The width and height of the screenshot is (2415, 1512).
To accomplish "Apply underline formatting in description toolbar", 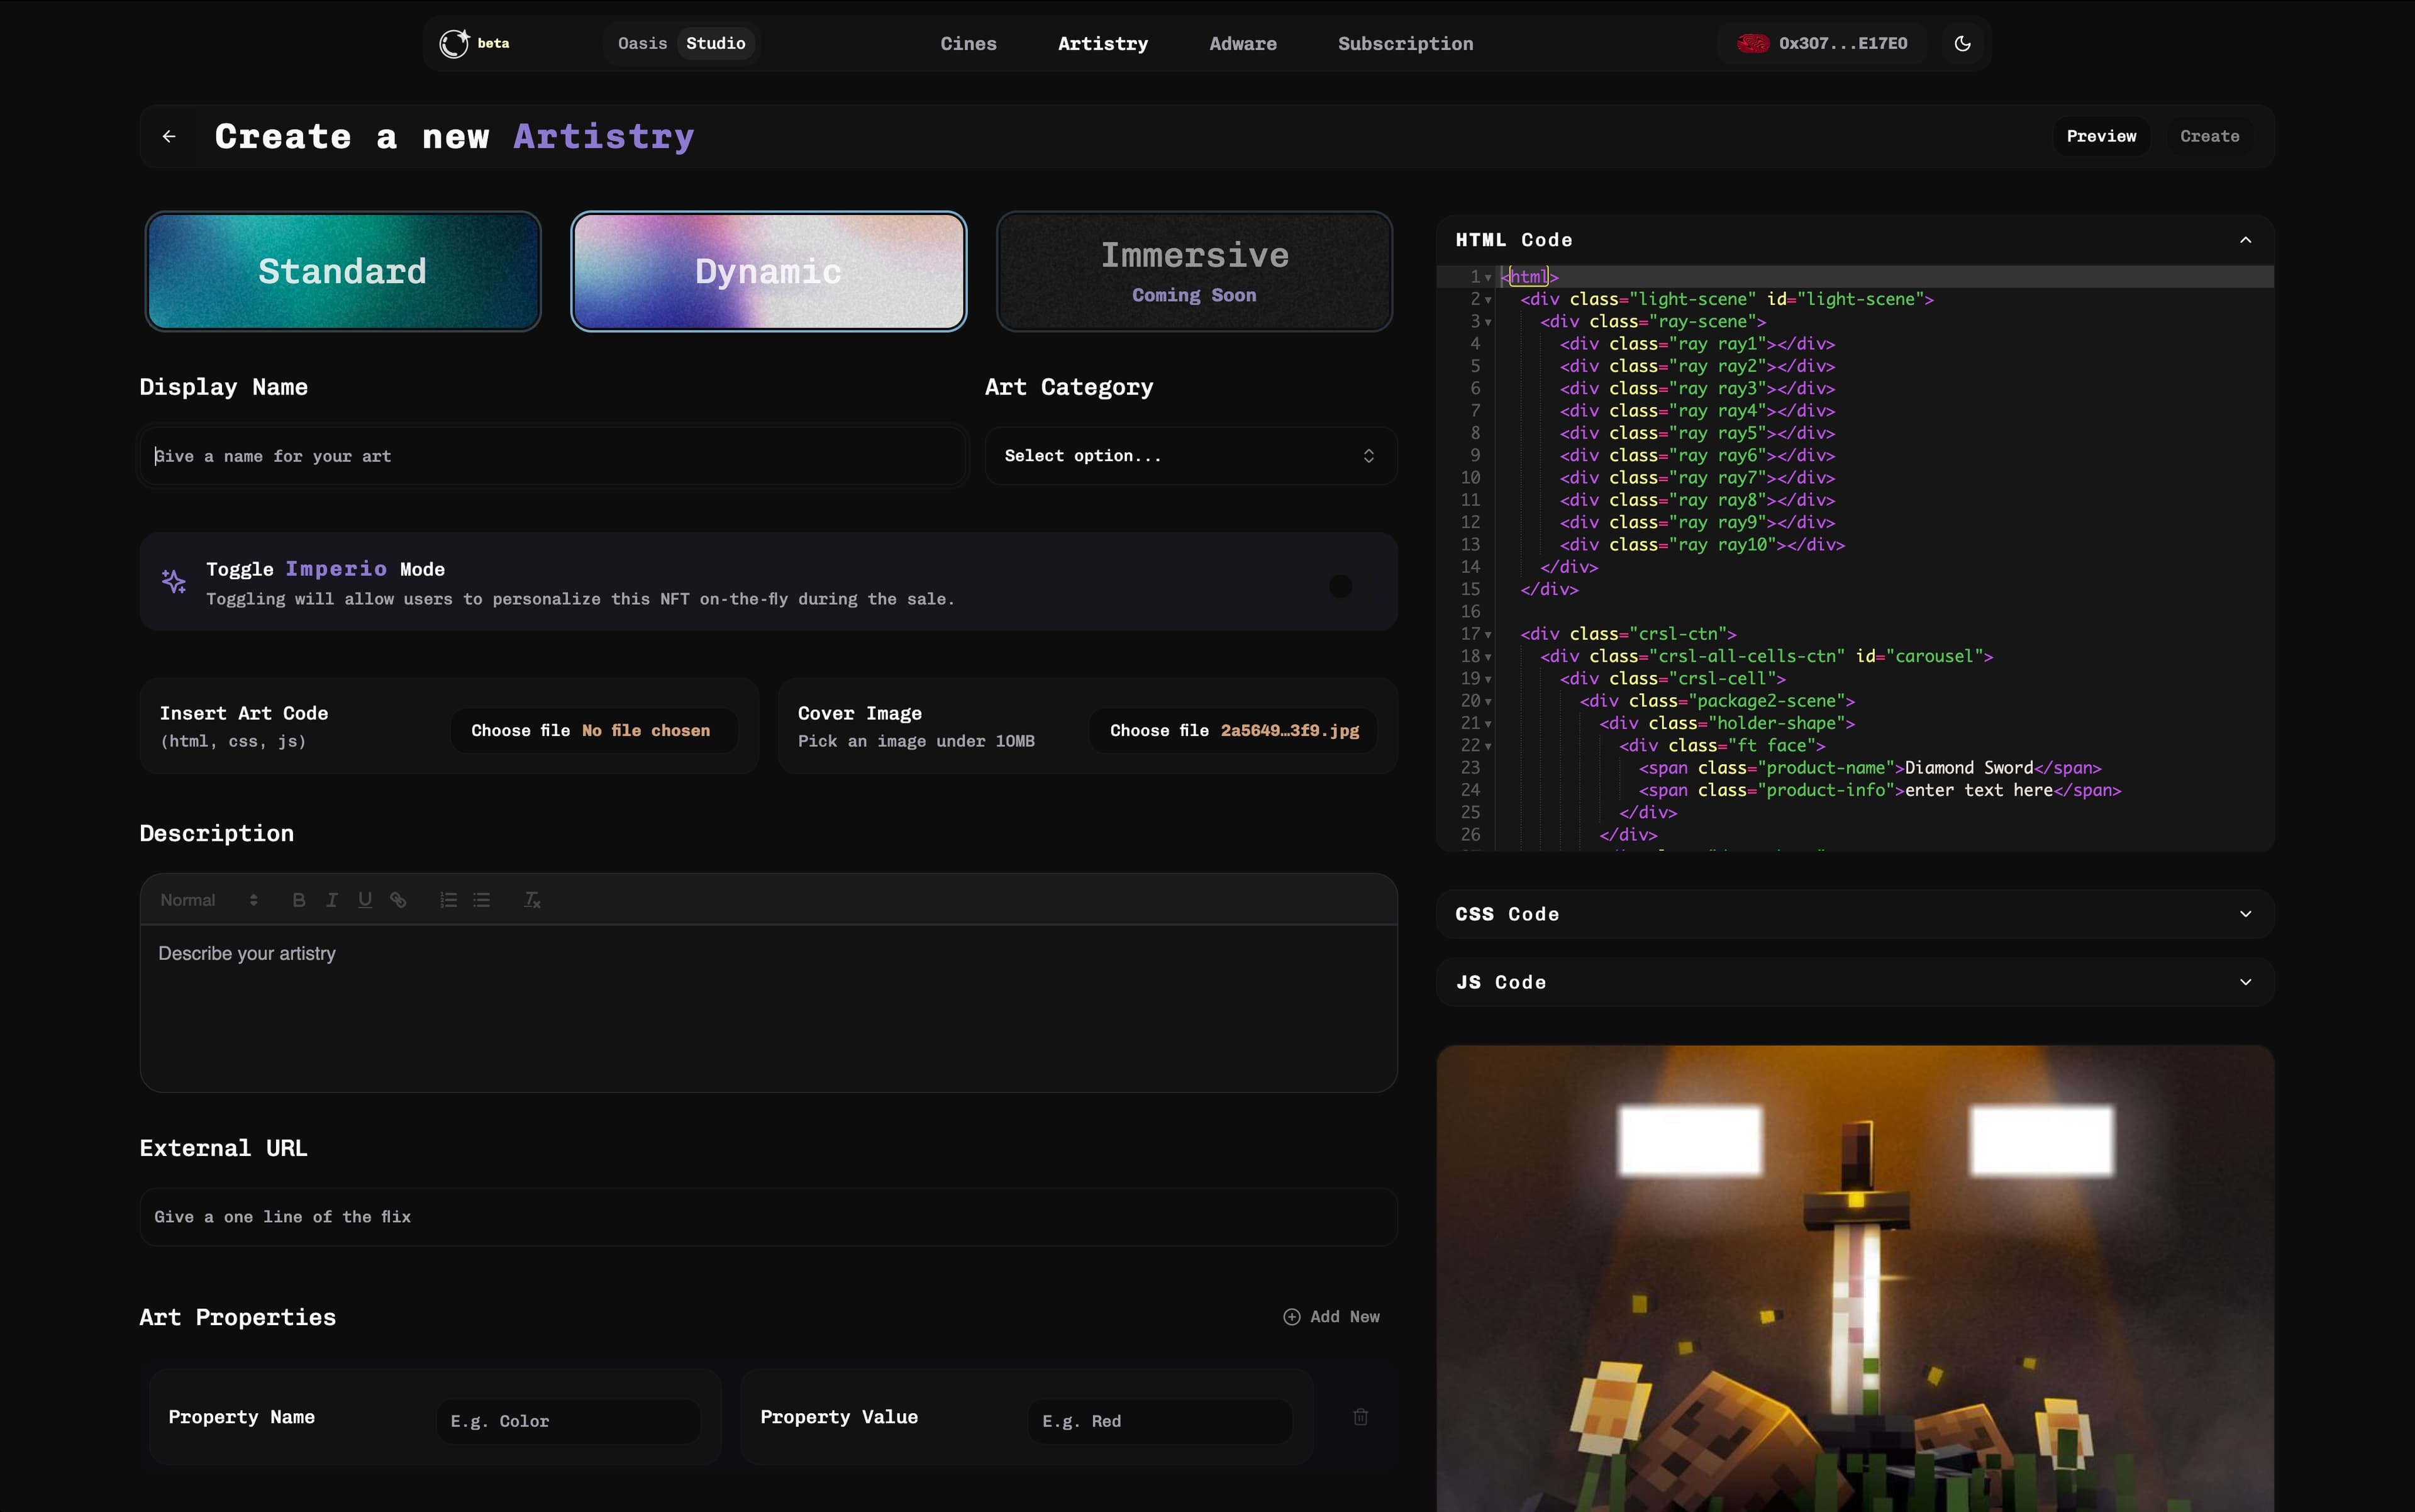I will coord(365,900).
